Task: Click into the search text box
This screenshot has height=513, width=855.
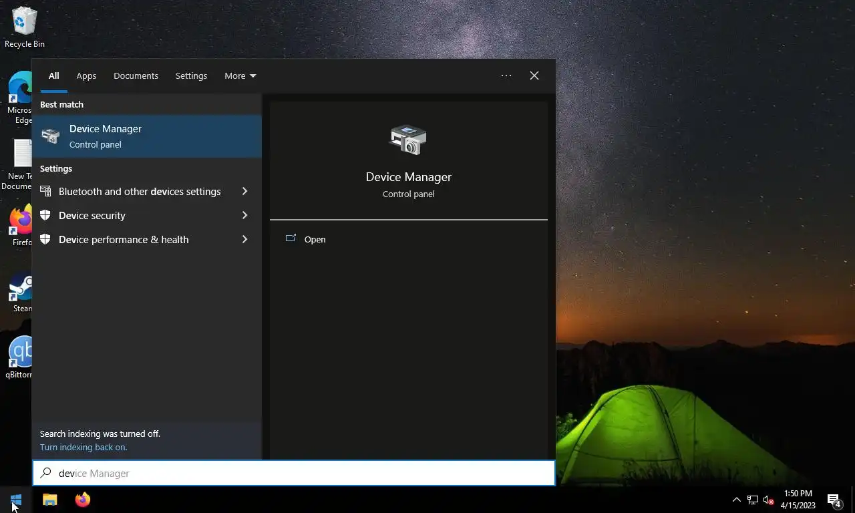Action: [x=294, y=473]
